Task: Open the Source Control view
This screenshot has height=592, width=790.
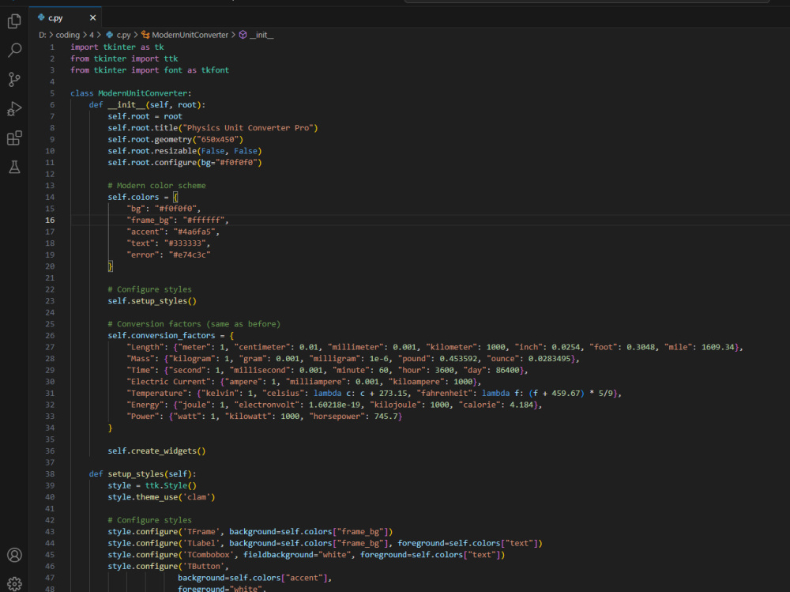Action: [x=14, y=79]
